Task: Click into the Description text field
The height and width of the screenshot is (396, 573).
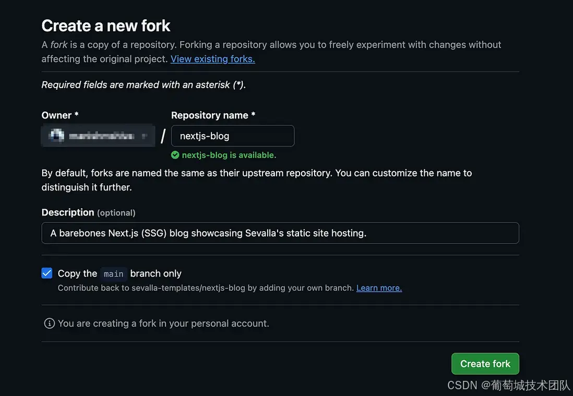Action: click(x=280, y=233)
